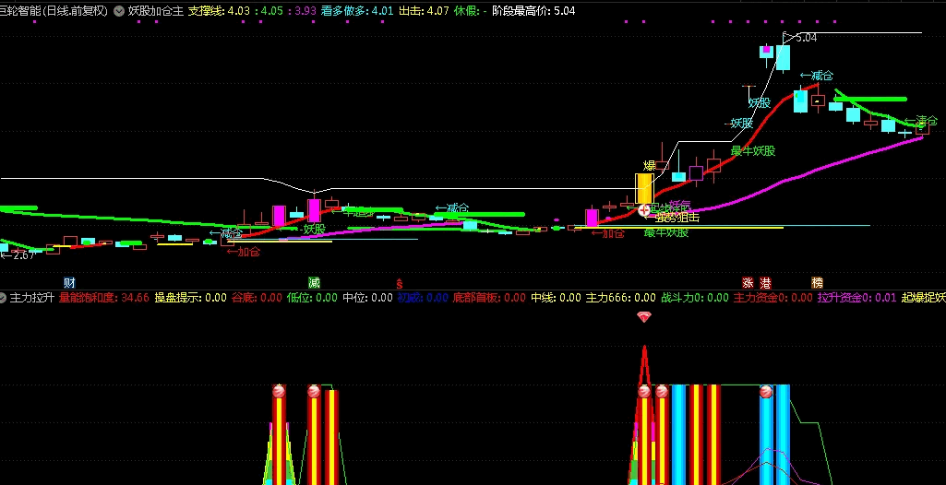Click 低位: 0.00 readout
The height and width of the screenshot is (485, 946).
pos(312,297)
